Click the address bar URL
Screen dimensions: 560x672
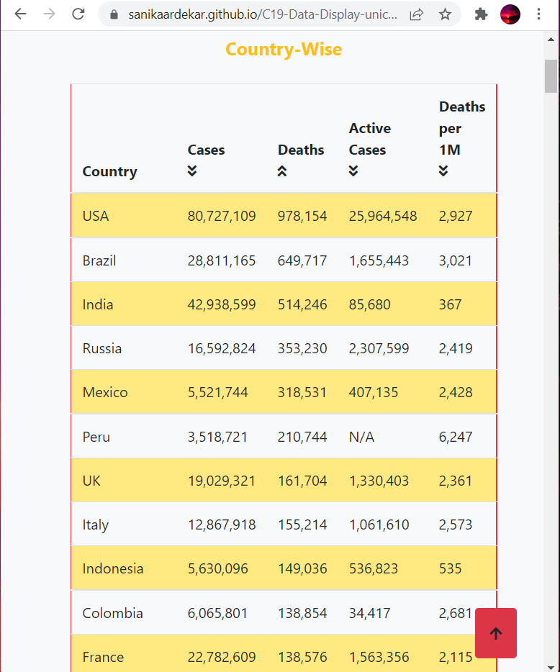click(263, 14)
